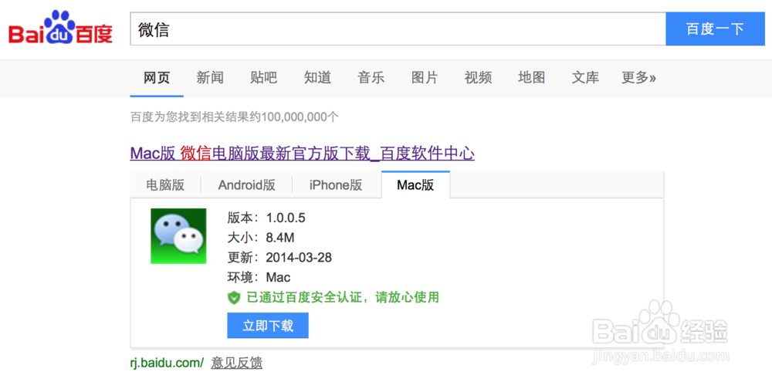Click the 立即下载 download button
This screenshot has width=772, height=382.
point(268,326)
